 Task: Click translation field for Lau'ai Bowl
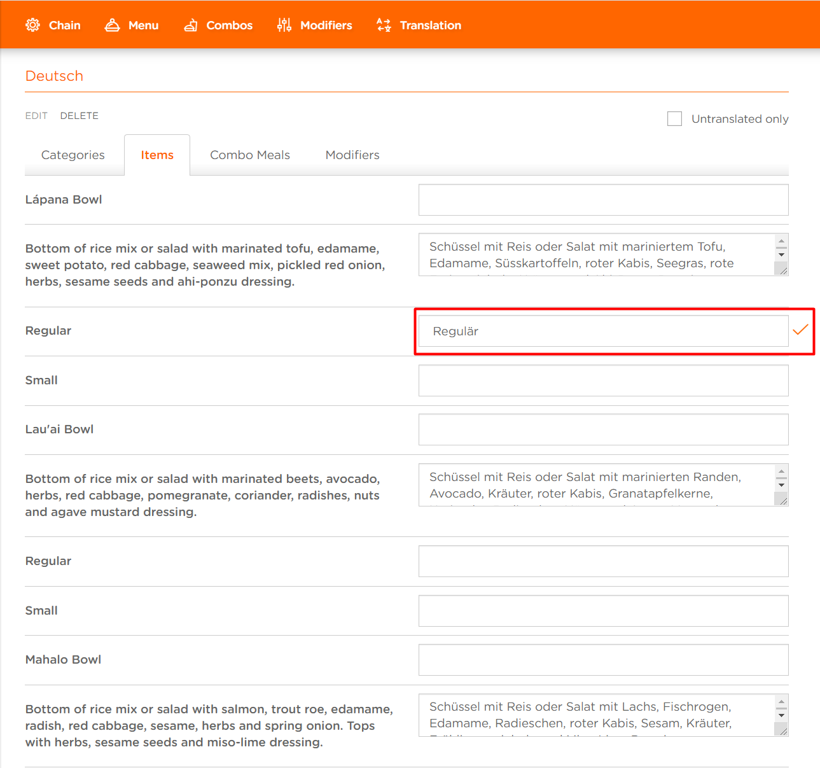603,429
